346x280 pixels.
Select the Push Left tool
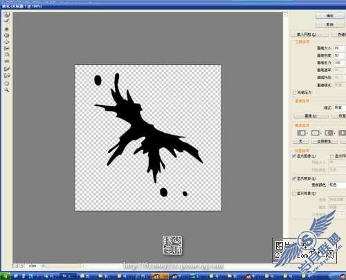7,48
